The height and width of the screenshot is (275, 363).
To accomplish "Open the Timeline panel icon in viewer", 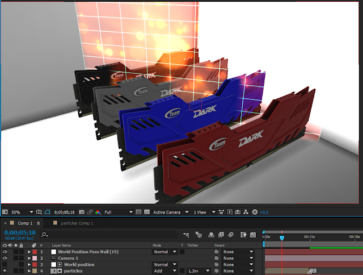I will [238, 212].
